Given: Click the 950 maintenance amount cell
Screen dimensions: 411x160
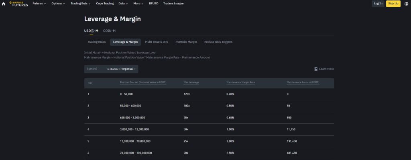Looking at the screenshot, I should (289, 118).
